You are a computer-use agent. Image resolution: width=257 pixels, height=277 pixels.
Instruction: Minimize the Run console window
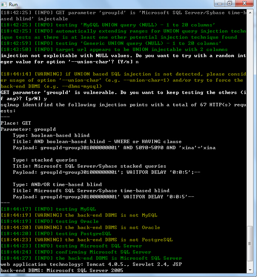219,3
